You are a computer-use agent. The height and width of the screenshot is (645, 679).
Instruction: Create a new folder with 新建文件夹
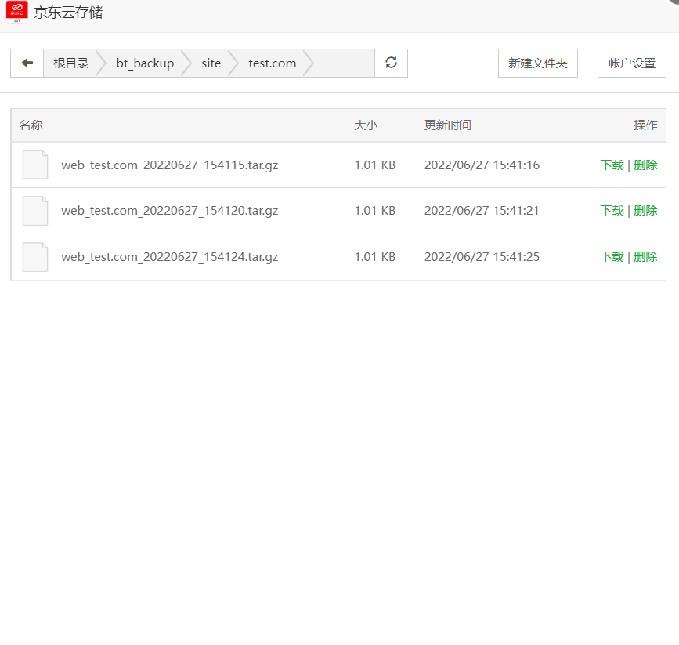click(x=538, y=63)
